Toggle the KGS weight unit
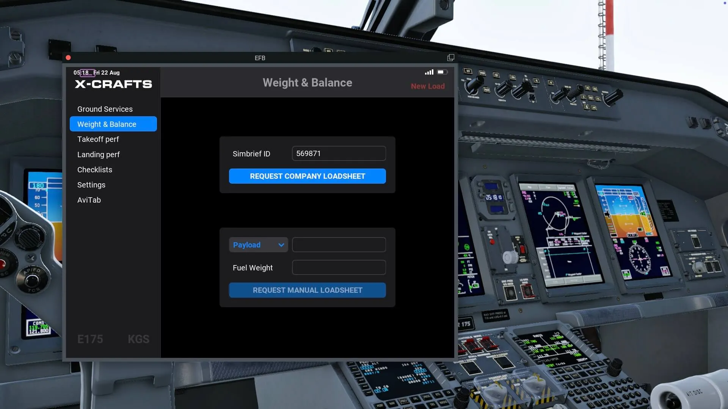This screenshot has height=409, width=728. 138,339
